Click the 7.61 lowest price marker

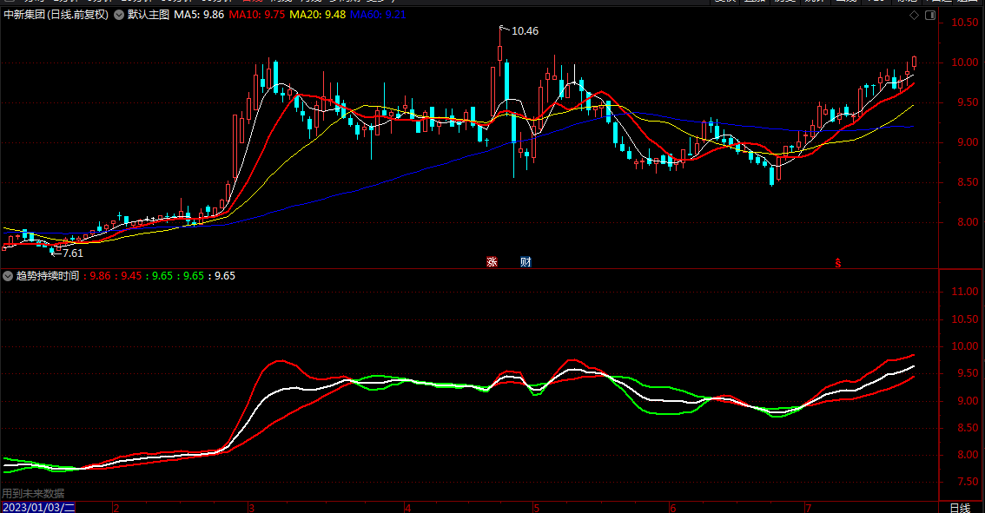(72, 253)
